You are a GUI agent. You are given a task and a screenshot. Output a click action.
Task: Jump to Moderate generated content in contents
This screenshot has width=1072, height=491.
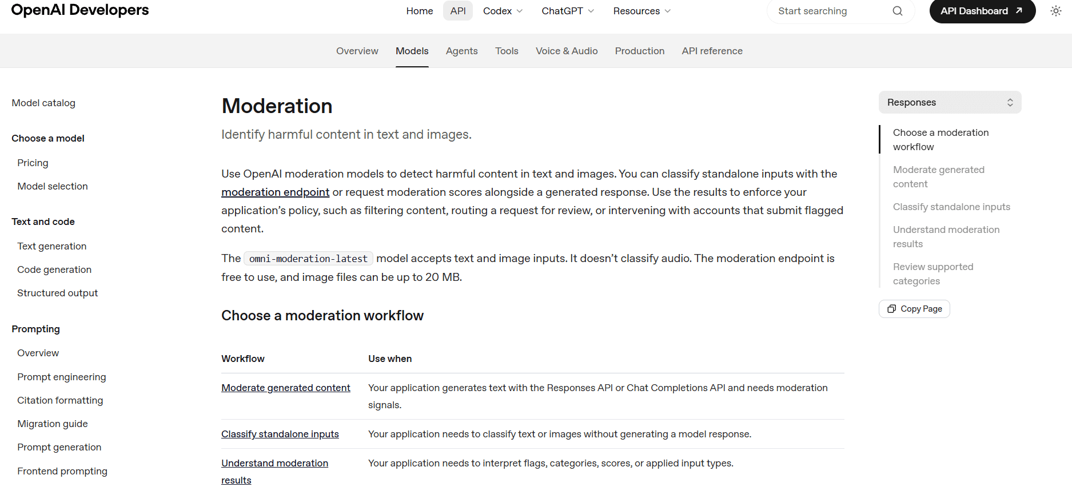tap(939, 176)
